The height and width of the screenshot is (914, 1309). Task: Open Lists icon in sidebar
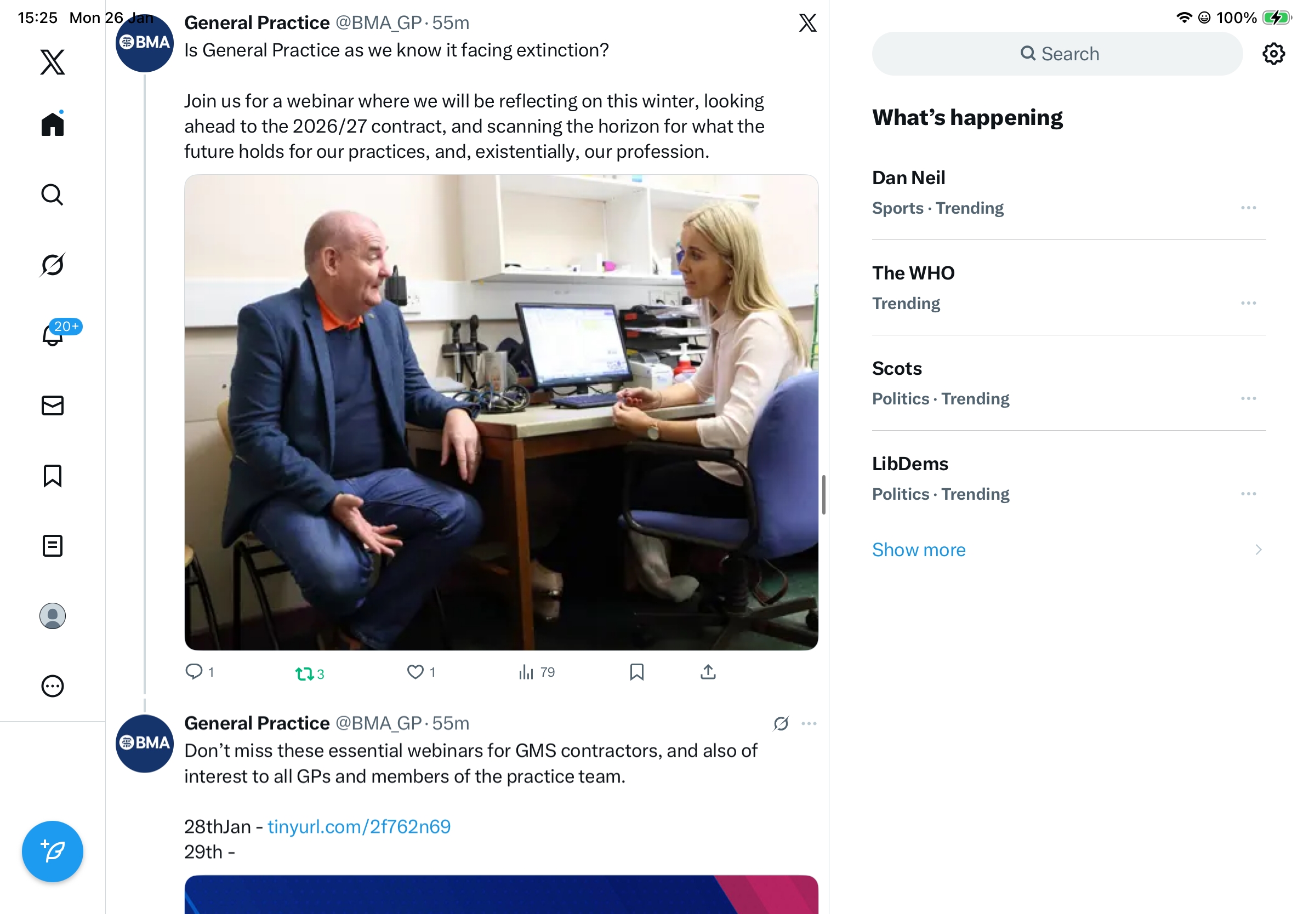(53, 546)
